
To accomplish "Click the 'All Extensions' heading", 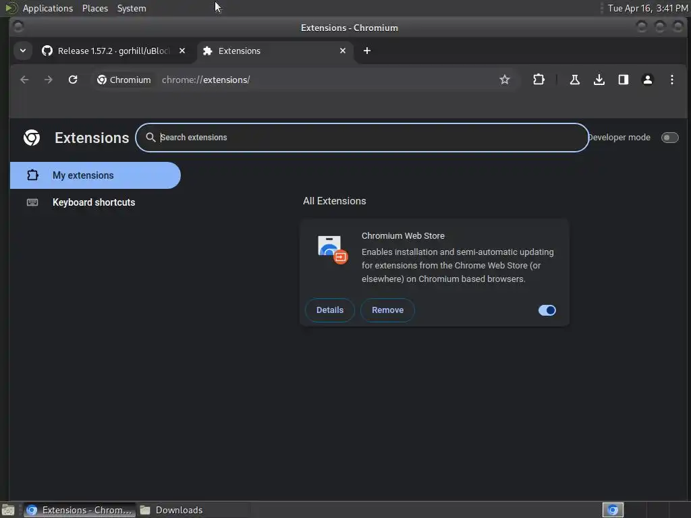I will 335,201.
